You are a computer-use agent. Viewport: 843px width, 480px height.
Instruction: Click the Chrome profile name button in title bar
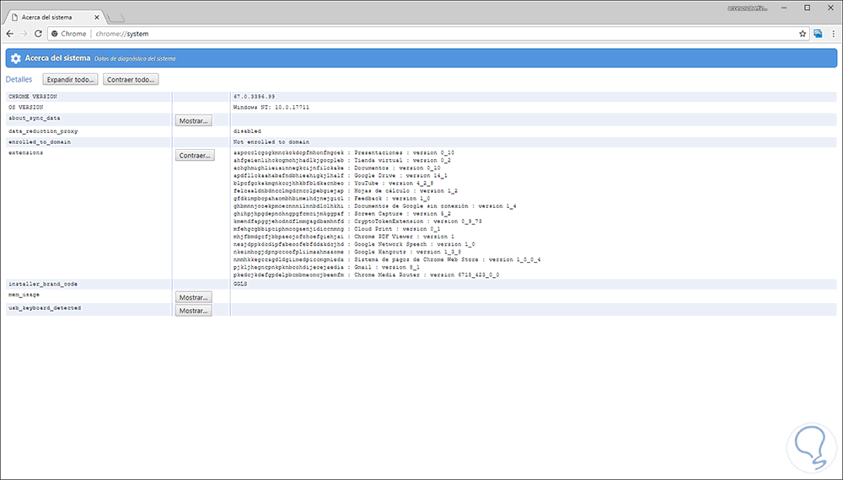747,8
